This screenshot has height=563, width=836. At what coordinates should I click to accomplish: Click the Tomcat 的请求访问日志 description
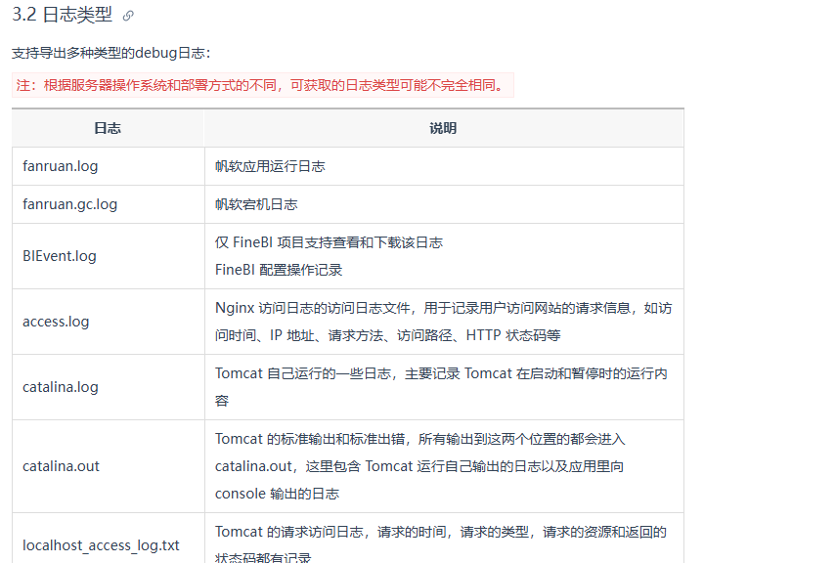pyautogui.click(x=441, y=544)
